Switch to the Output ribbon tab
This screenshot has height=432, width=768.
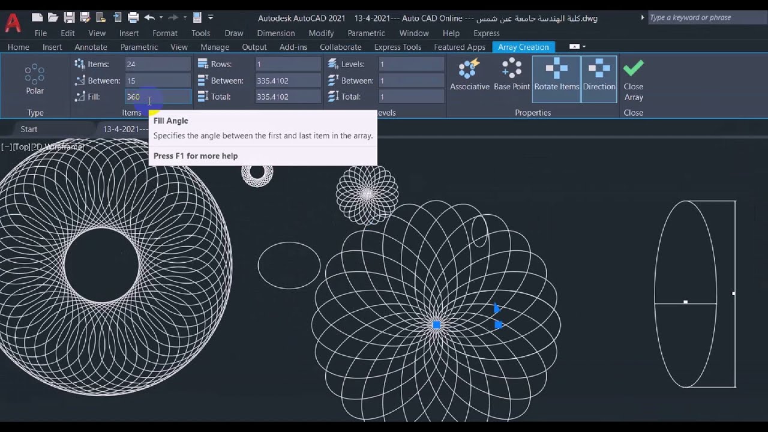(x=254, y=47)
